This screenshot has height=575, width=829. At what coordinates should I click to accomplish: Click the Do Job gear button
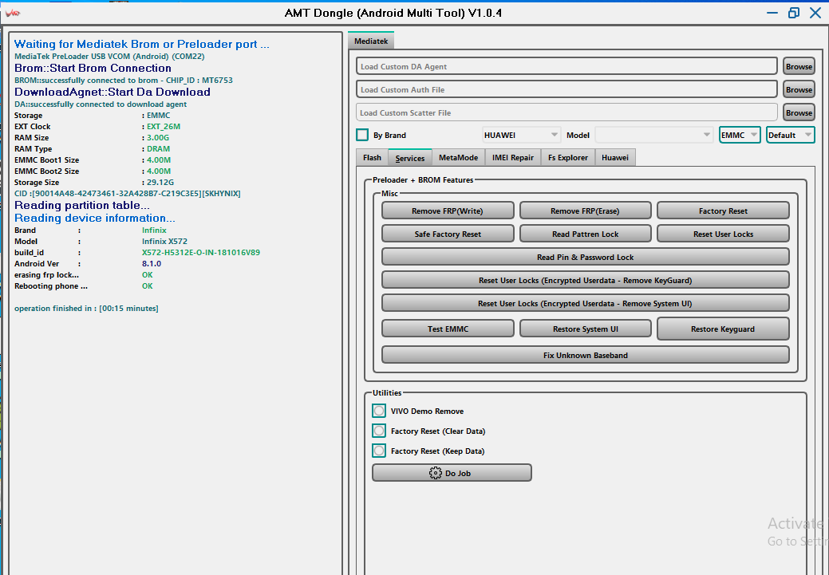[x=452, y=473]
